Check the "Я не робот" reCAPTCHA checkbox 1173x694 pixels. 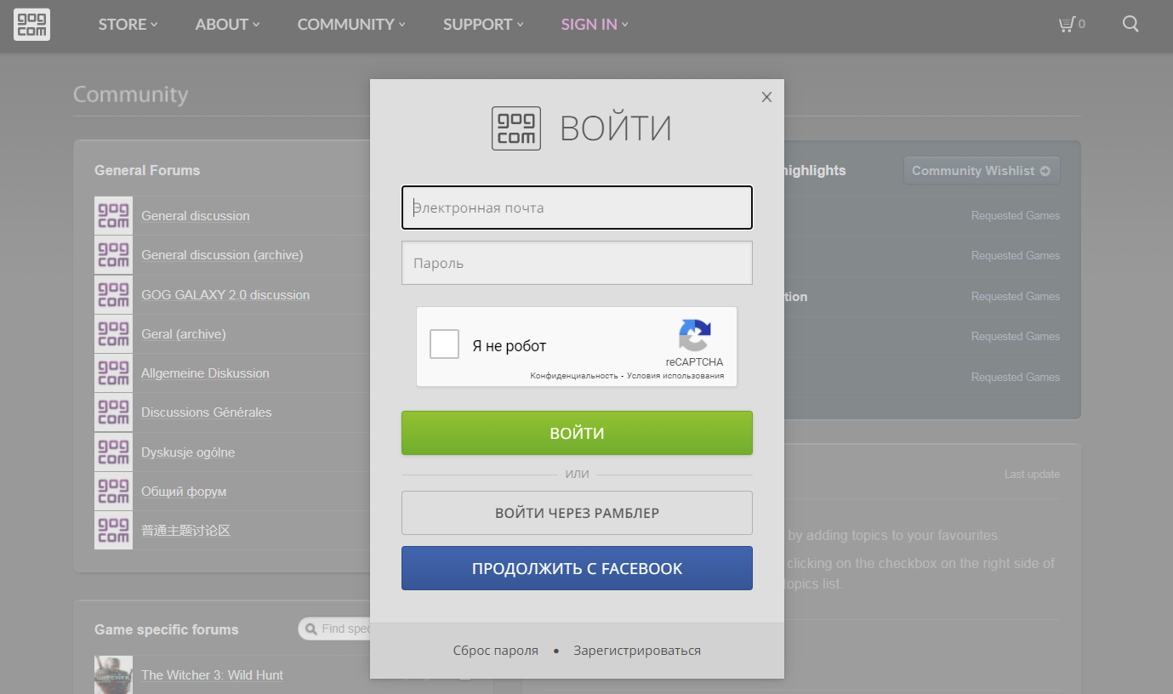(x=444, y=344)
